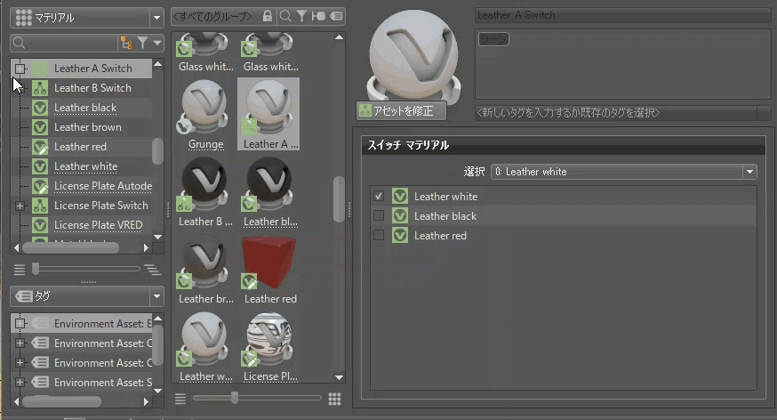777x420 pixels.
Task: Open filter options dropdown arrow in search bar
Action: click(157, 43)
